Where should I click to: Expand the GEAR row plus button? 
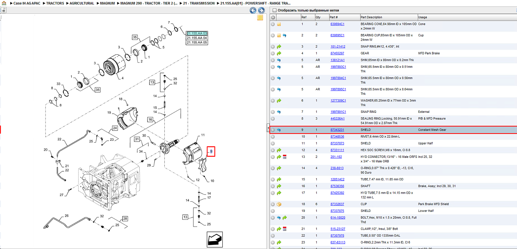click(273, 53)
